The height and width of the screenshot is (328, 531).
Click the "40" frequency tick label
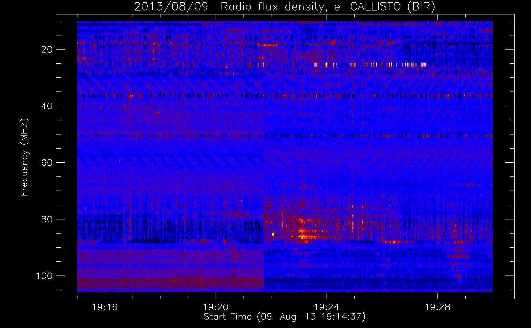click(x=47, y=106)
